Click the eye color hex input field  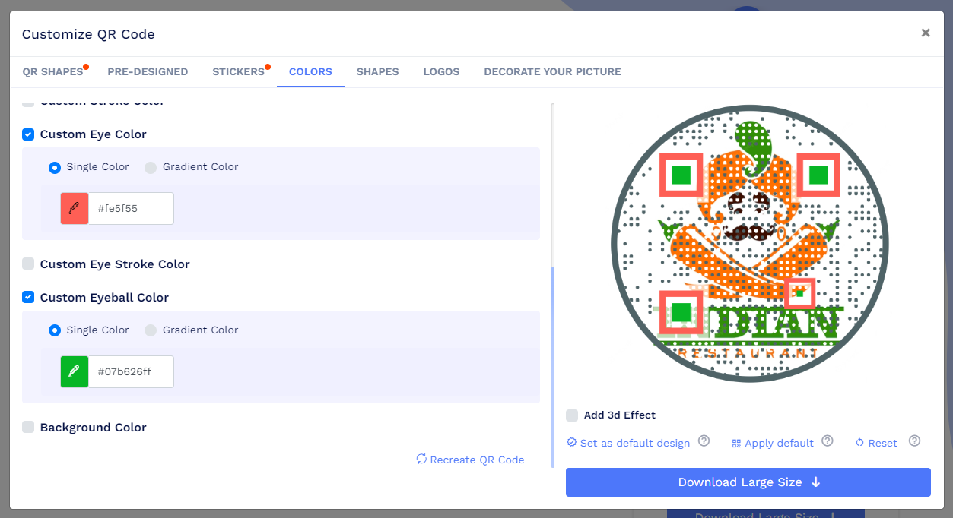[x=131, y=208]
